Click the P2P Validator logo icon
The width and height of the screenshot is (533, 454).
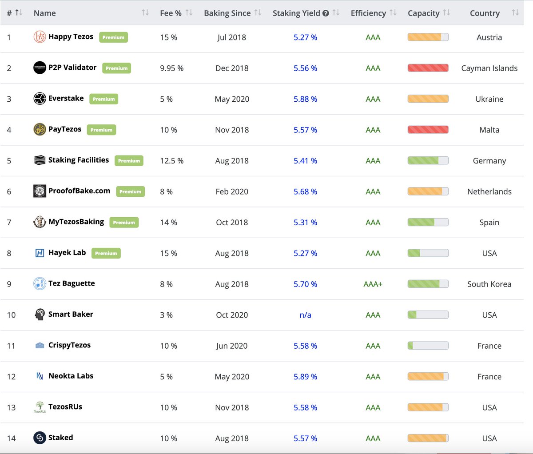pos(40,68)
